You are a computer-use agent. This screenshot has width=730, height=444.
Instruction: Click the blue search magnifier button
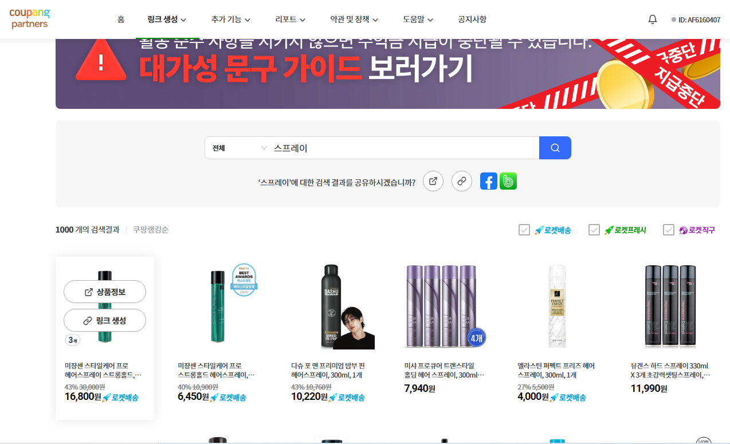555,148
